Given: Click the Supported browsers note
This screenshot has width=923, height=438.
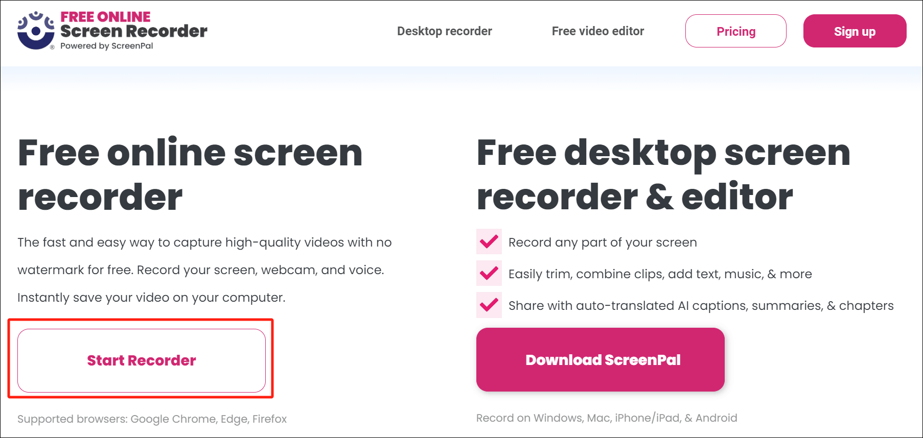Looking at the screenshot, I should (x=152, y=419).
